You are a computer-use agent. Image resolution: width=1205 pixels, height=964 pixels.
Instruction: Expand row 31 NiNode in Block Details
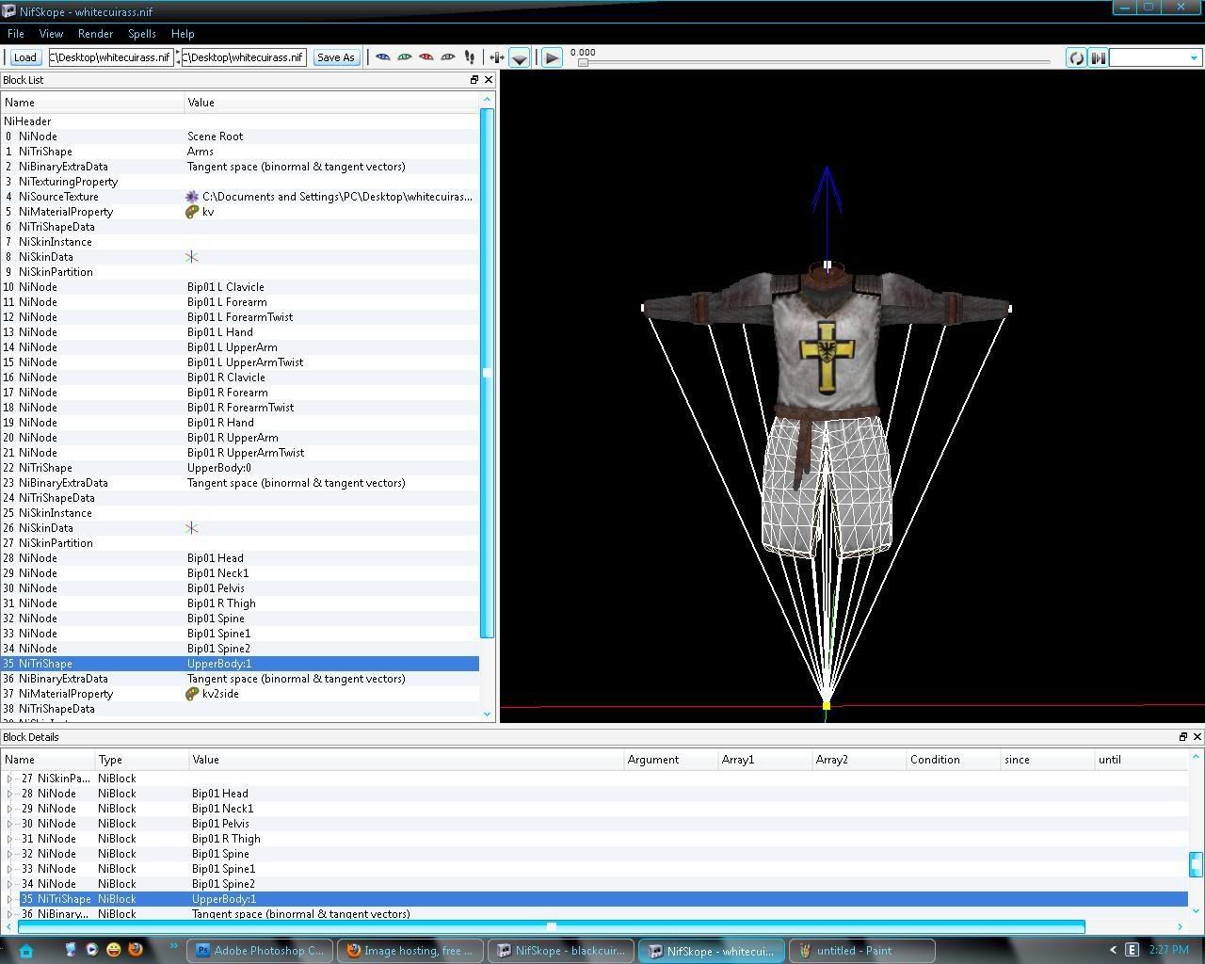click(10, 839)
